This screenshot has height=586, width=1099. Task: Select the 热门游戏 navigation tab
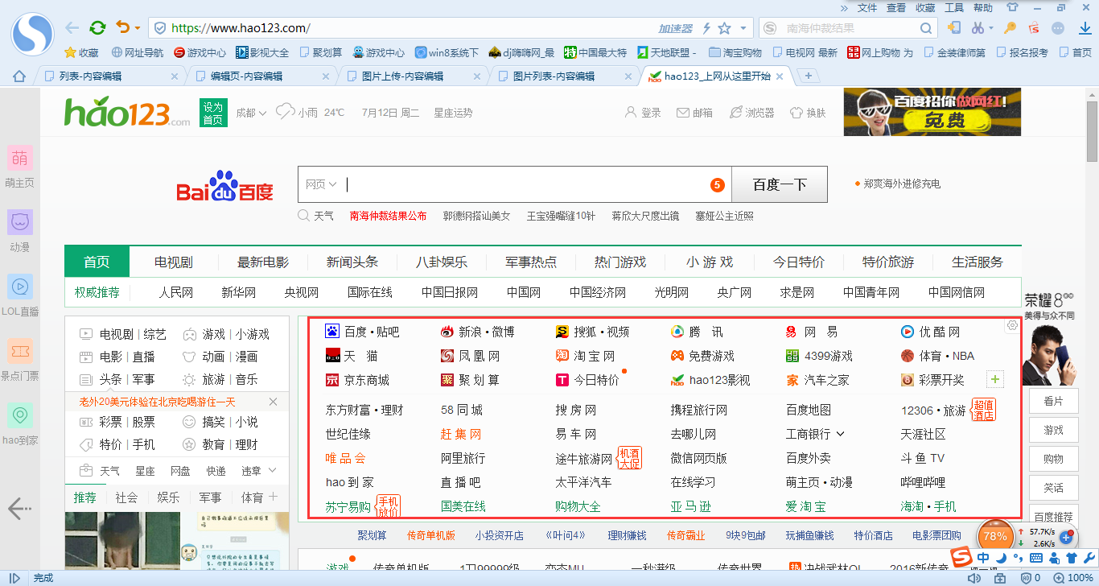coord(619,262)
